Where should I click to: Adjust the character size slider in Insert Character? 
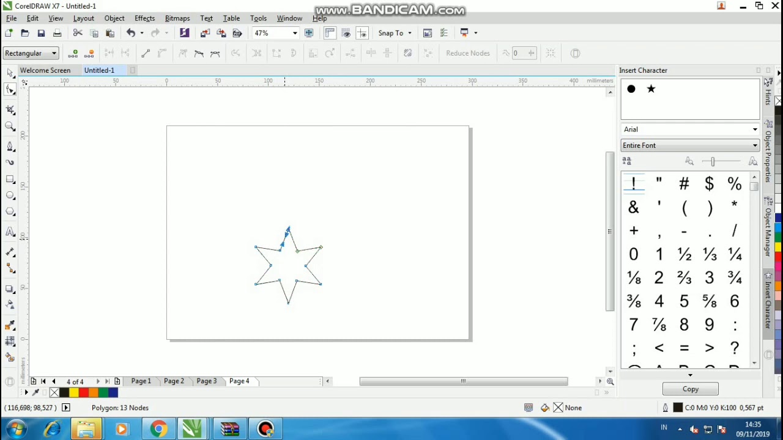(713, 161)
